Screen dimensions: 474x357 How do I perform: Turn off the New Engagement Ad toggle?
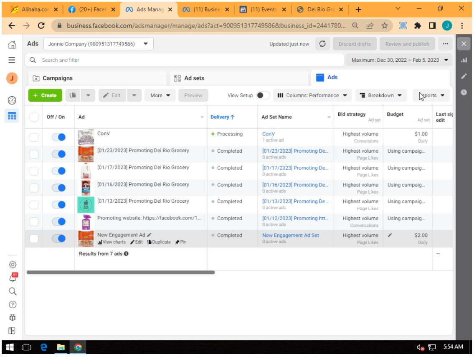(x=58, y=239)
